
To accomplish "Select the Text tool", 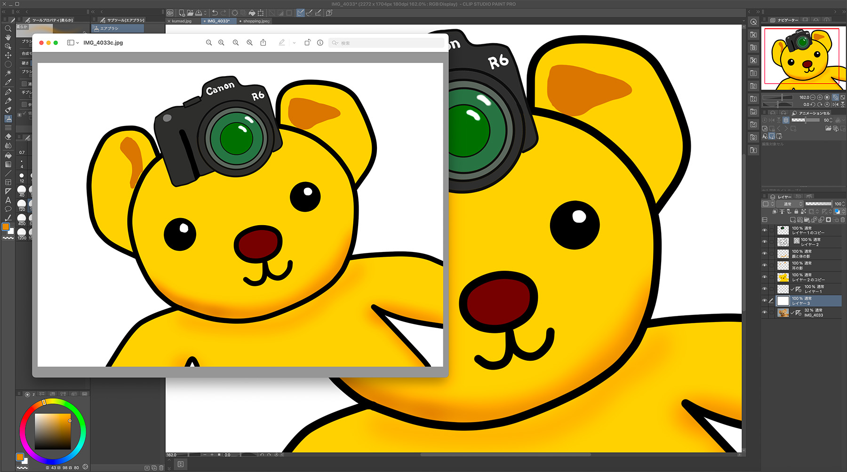I will tap(8, 200).
